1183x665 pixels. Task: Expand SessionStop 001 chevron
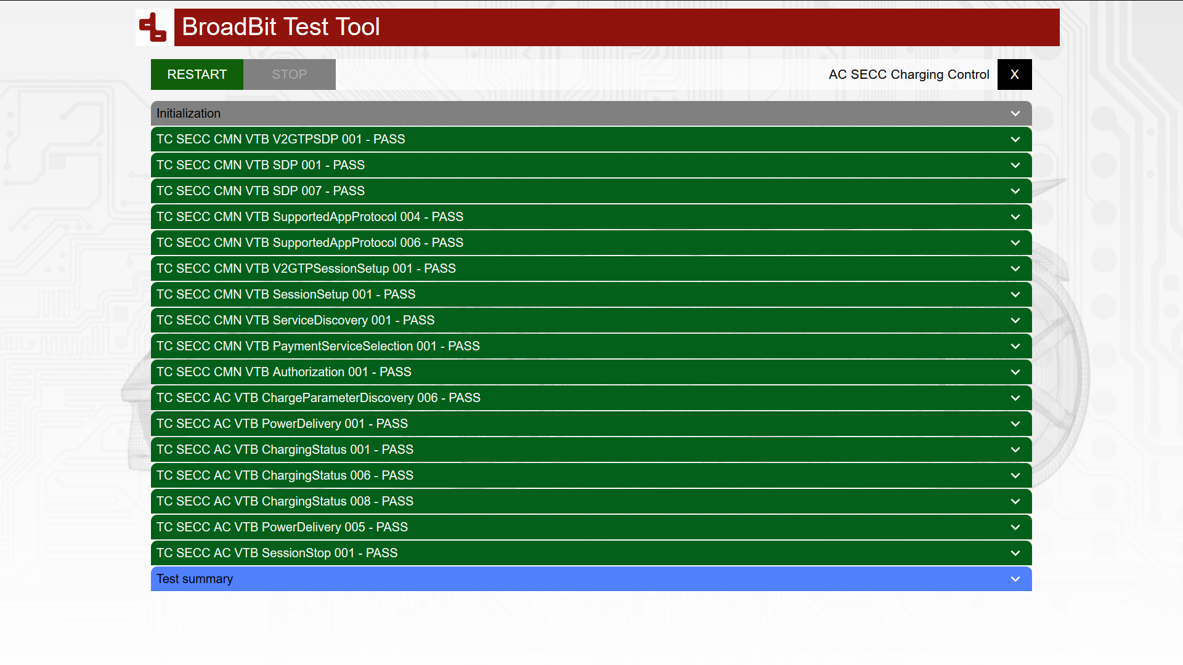point(1015,553)
